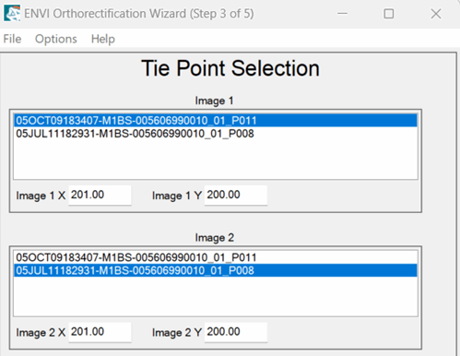The height and width of the screenshot is (356, 460).
Task: Select 05OCT09183407 P011 in Image 1 list
Action: coord(216,120)
